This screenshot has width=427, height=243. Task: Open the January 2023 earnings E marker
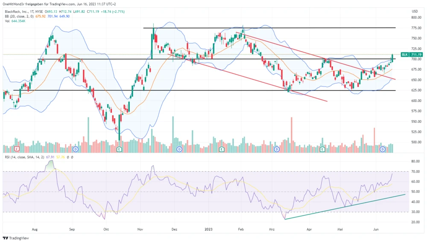coord(221,149)
